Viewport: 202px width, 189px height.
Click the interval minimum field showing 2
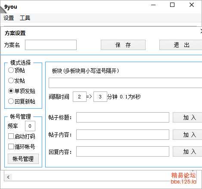point(80,97)
